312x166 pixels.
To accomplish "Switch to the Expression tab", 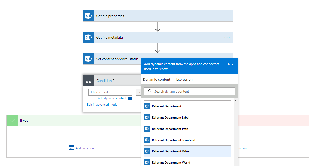I will click(184, 79).
